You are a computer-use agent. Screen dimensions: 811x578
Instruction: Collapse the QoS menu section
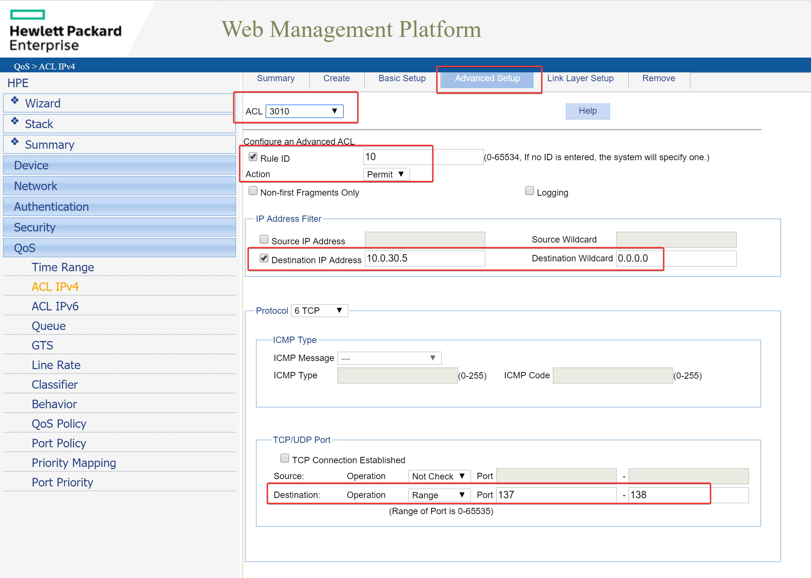[119, 248]
